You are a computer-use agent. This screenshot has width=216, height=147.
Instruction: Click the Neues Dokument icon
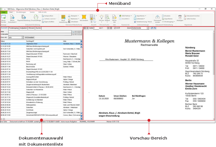(x=12, y=17)
